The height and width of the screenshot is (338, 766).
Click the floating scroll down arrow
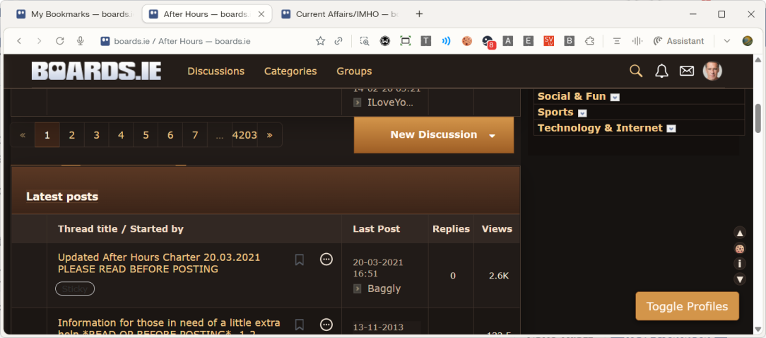(x=740, y=279)
